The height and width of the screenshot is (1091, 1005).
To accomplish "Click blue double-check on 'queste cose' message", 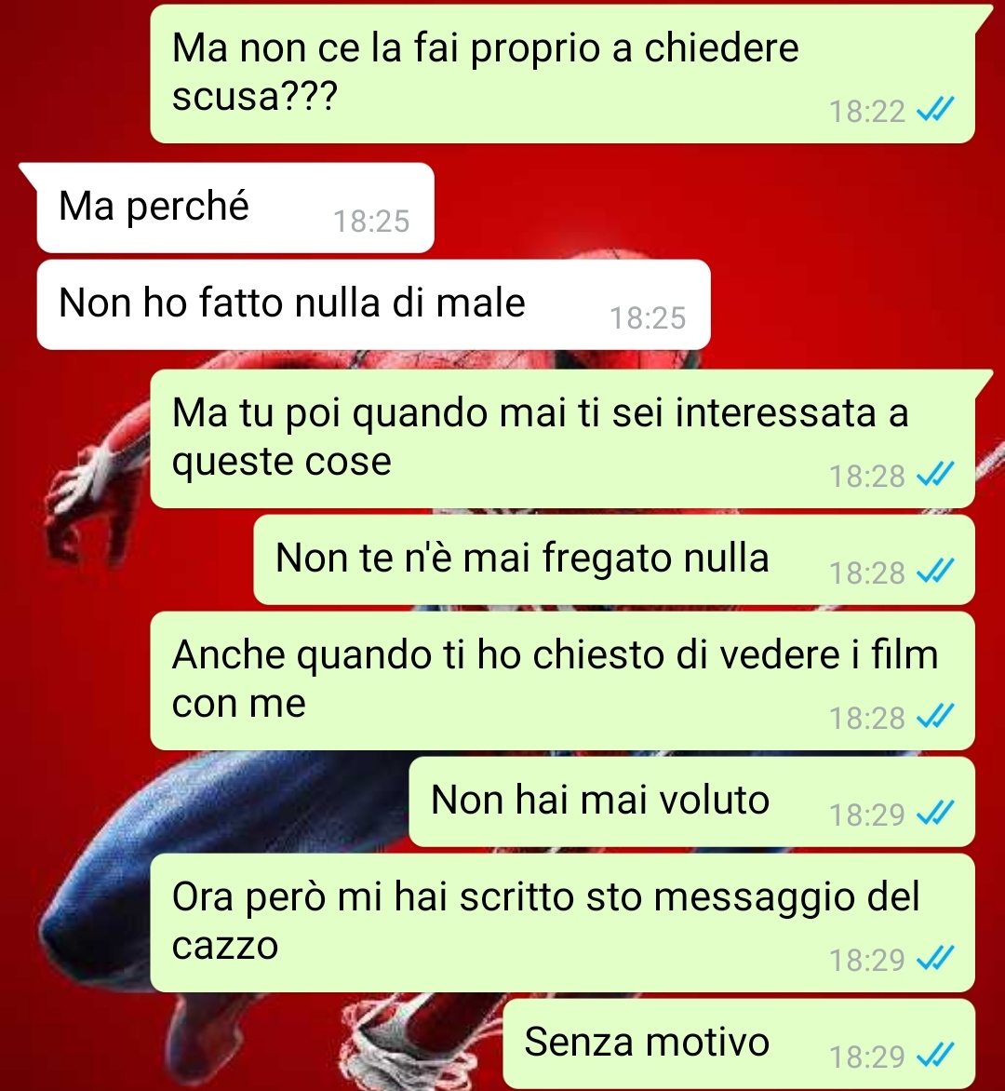I will pos(935,475).
